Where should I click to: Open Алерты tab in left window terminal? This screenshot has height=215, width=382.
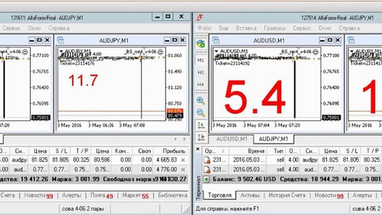[x=72, y=195]
